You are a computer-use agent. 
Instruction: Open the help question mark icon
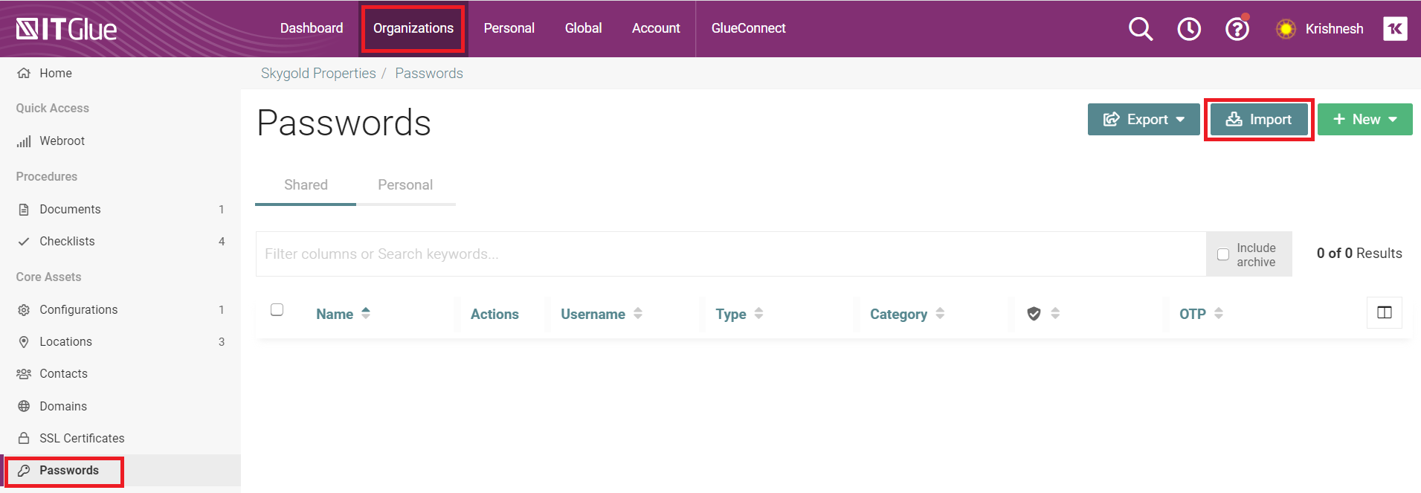1237,29
